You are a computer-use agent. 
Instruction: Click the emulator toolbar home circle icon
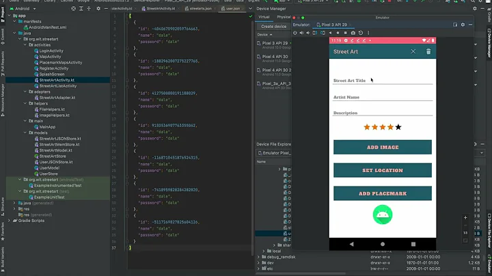[x=338, y=33]
